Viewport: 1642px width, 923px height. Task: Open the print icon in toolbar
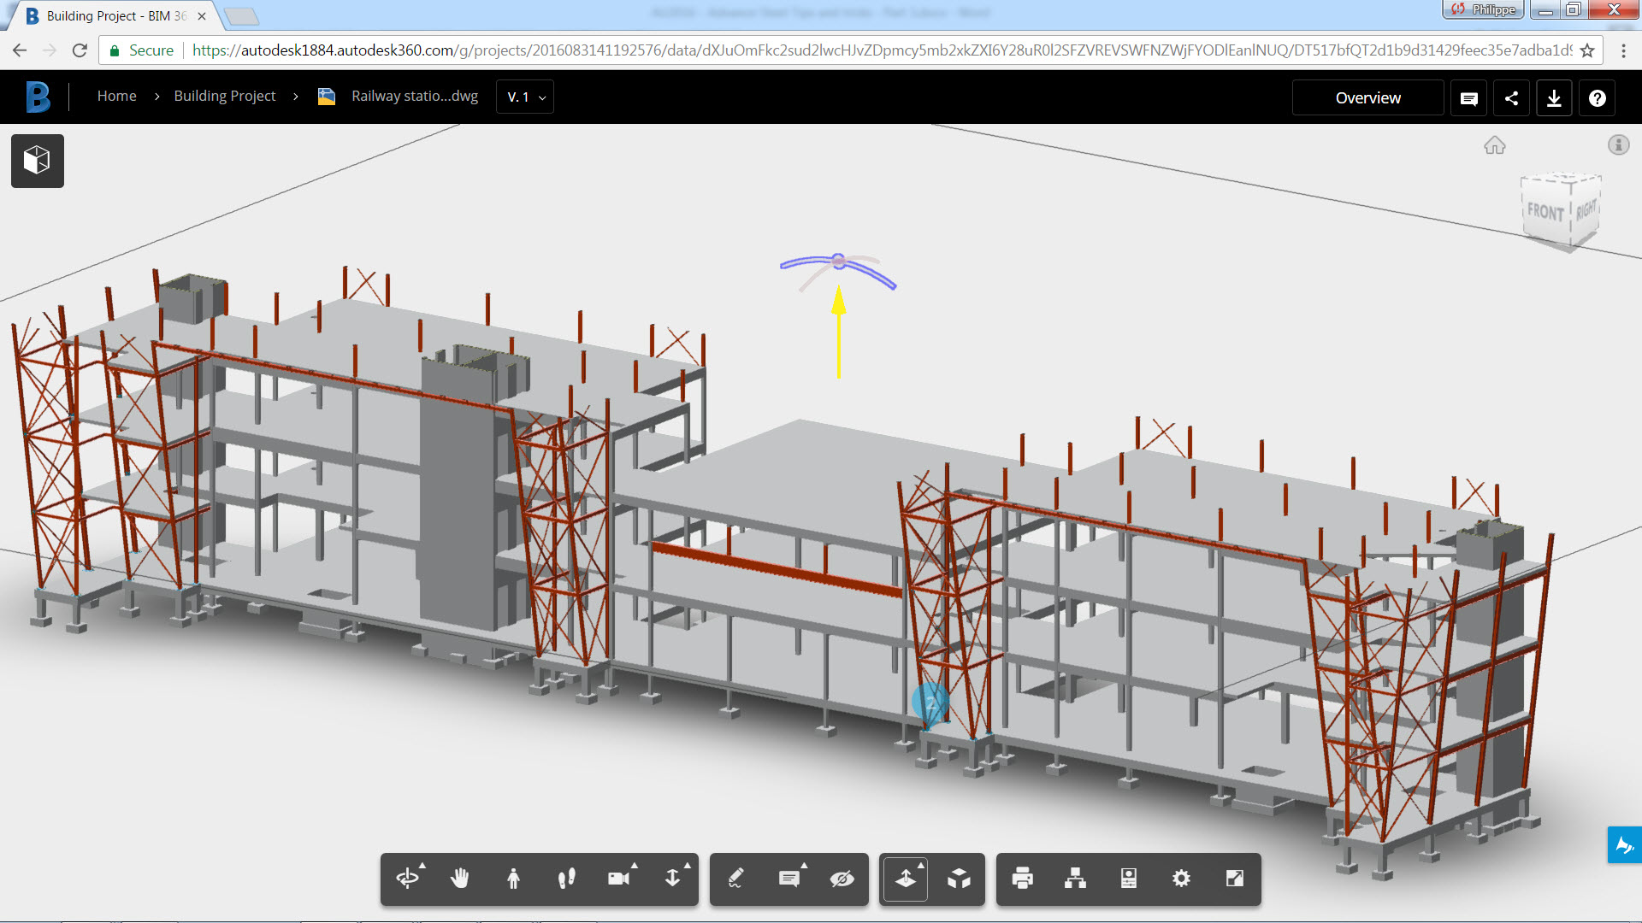[x=1022, y=879]
